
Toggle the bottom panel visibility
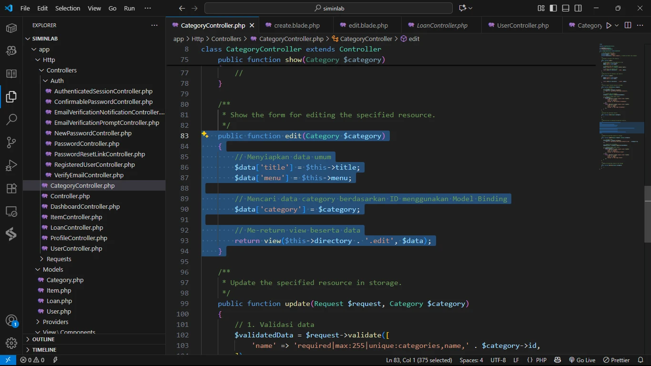566,8
